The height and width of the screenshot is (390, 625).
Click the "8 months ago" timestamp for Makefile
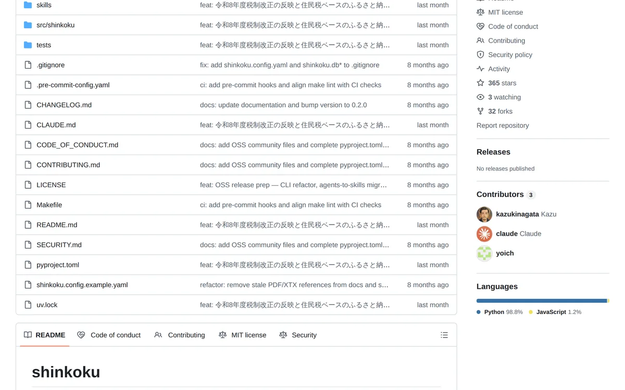tap(428, 205)
